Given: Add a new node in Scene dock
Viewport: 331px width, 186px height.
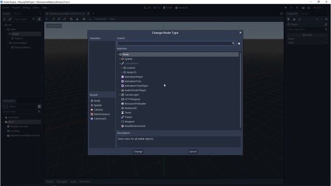Looking at the screenshot, I should [x=5, y=19].
